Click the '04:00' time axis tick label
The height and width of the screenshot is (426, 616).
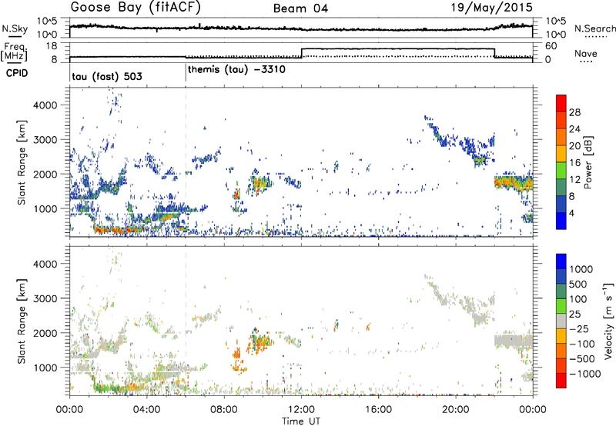coord(146,410)
